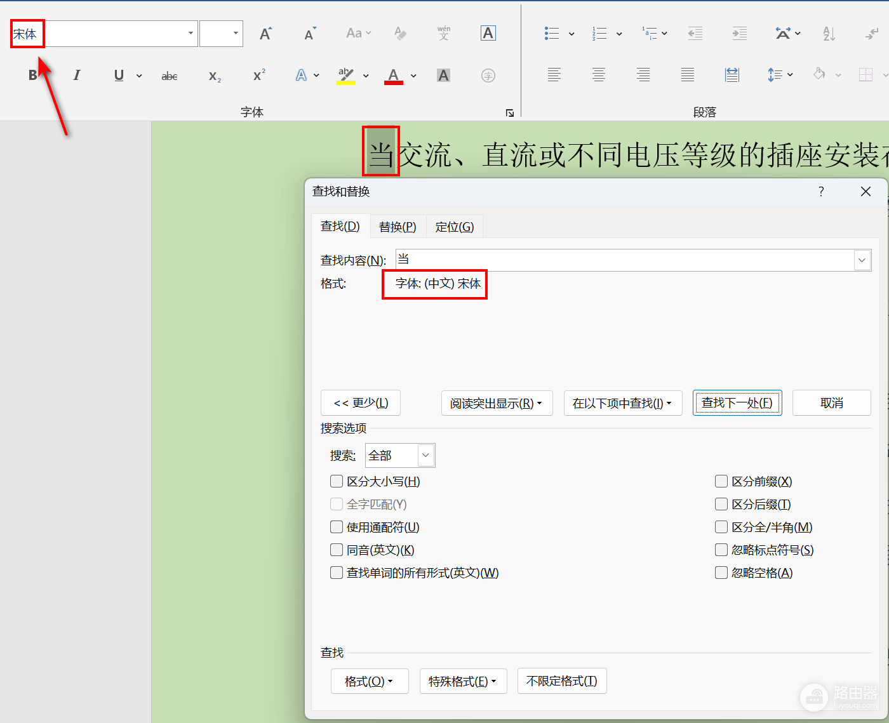Enable 查找单词的所有形式(英文)(W) checkbox
Viewport: 889px width, 723px height.
337,573
